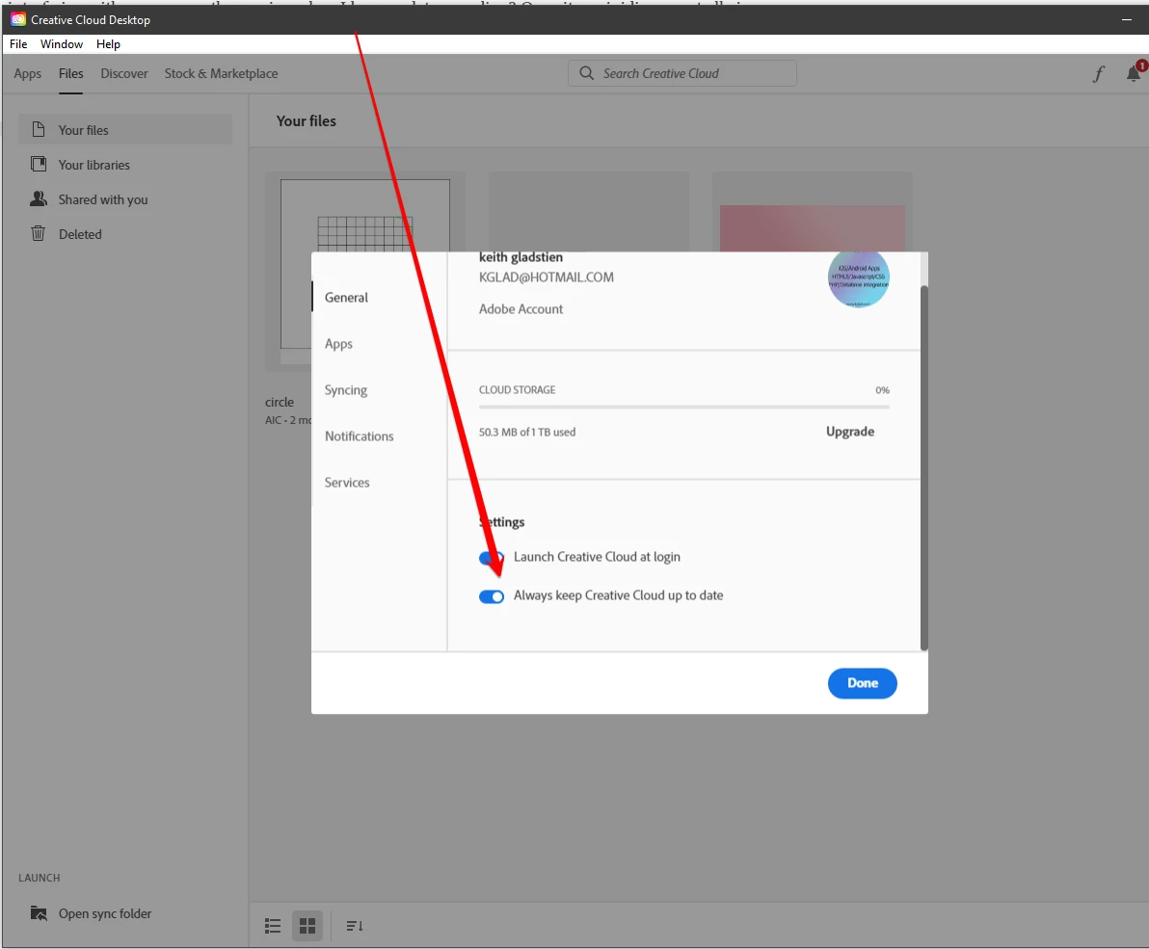The width and height of the screenshot is (1149, 949).
Task: Click the profile avatar picture
Action: tap(858, 277)
